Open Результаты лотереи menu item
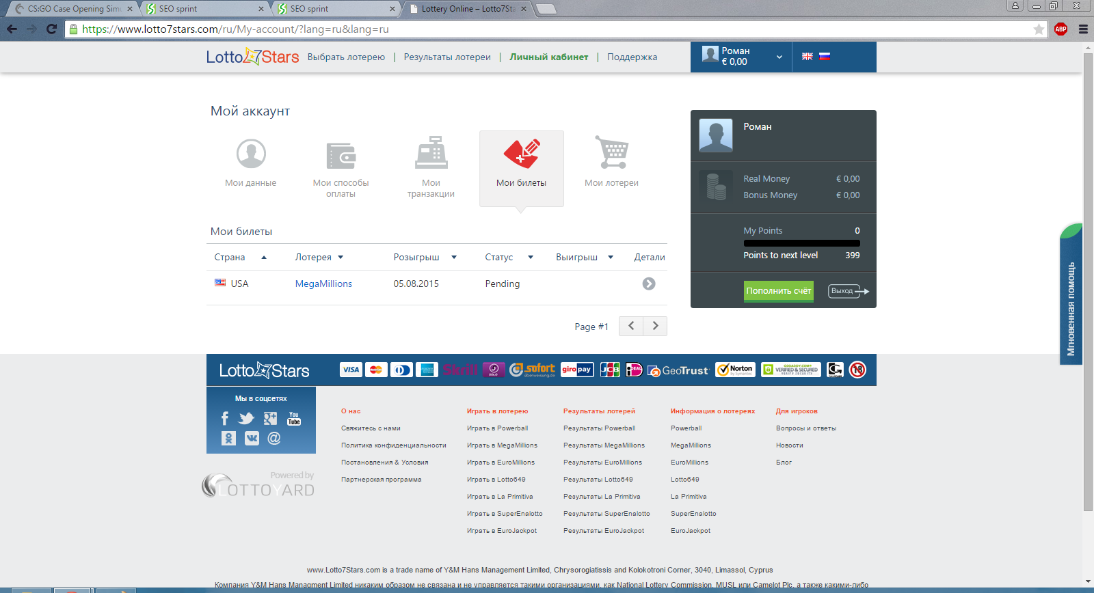The width and height of the screenshot is (1094, 593). pos(447,57)
